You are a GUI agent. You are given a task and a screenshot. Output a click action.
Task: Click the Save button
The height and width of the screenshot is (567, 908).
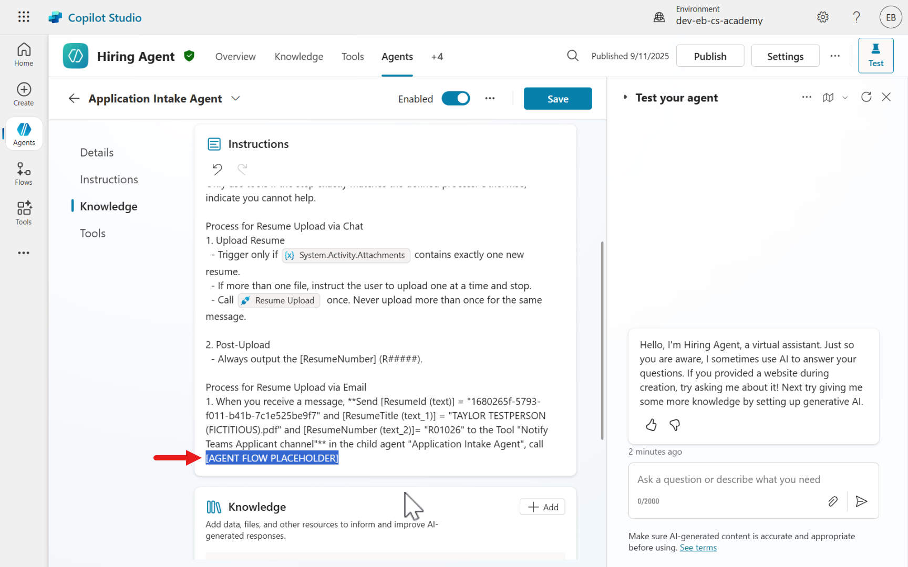click(x=558, y=99)
